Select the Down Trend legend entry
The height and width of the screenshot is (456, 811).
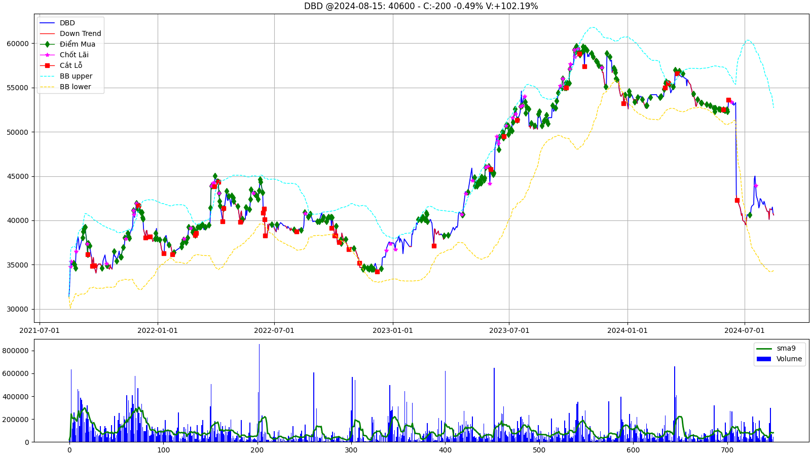point(70,33)
